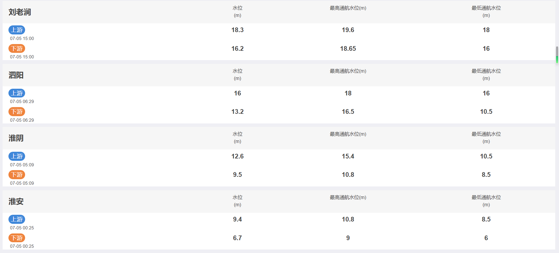Select the 淮阴 station heading

coord(16,138)
